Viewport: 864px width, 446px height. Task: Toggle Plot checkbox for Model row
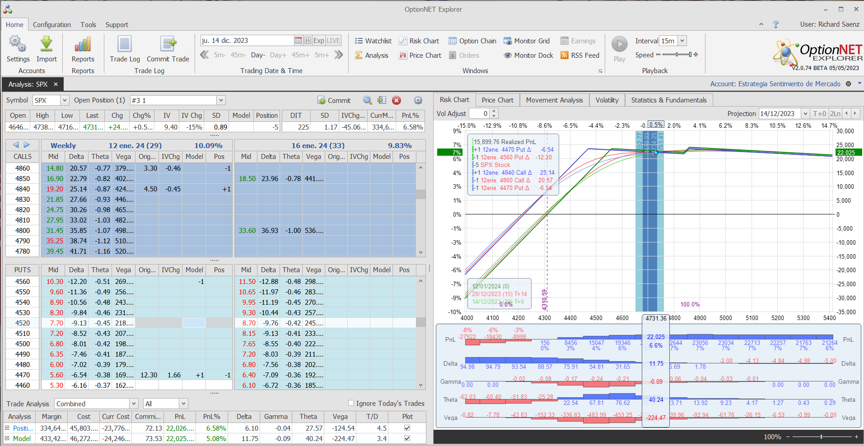coord(407,438)
